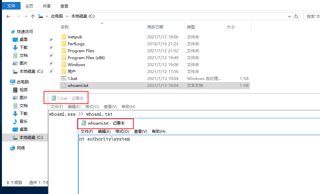320x194 pixels.
Task: Go back using the back arrow
Action: pos(8,17)
